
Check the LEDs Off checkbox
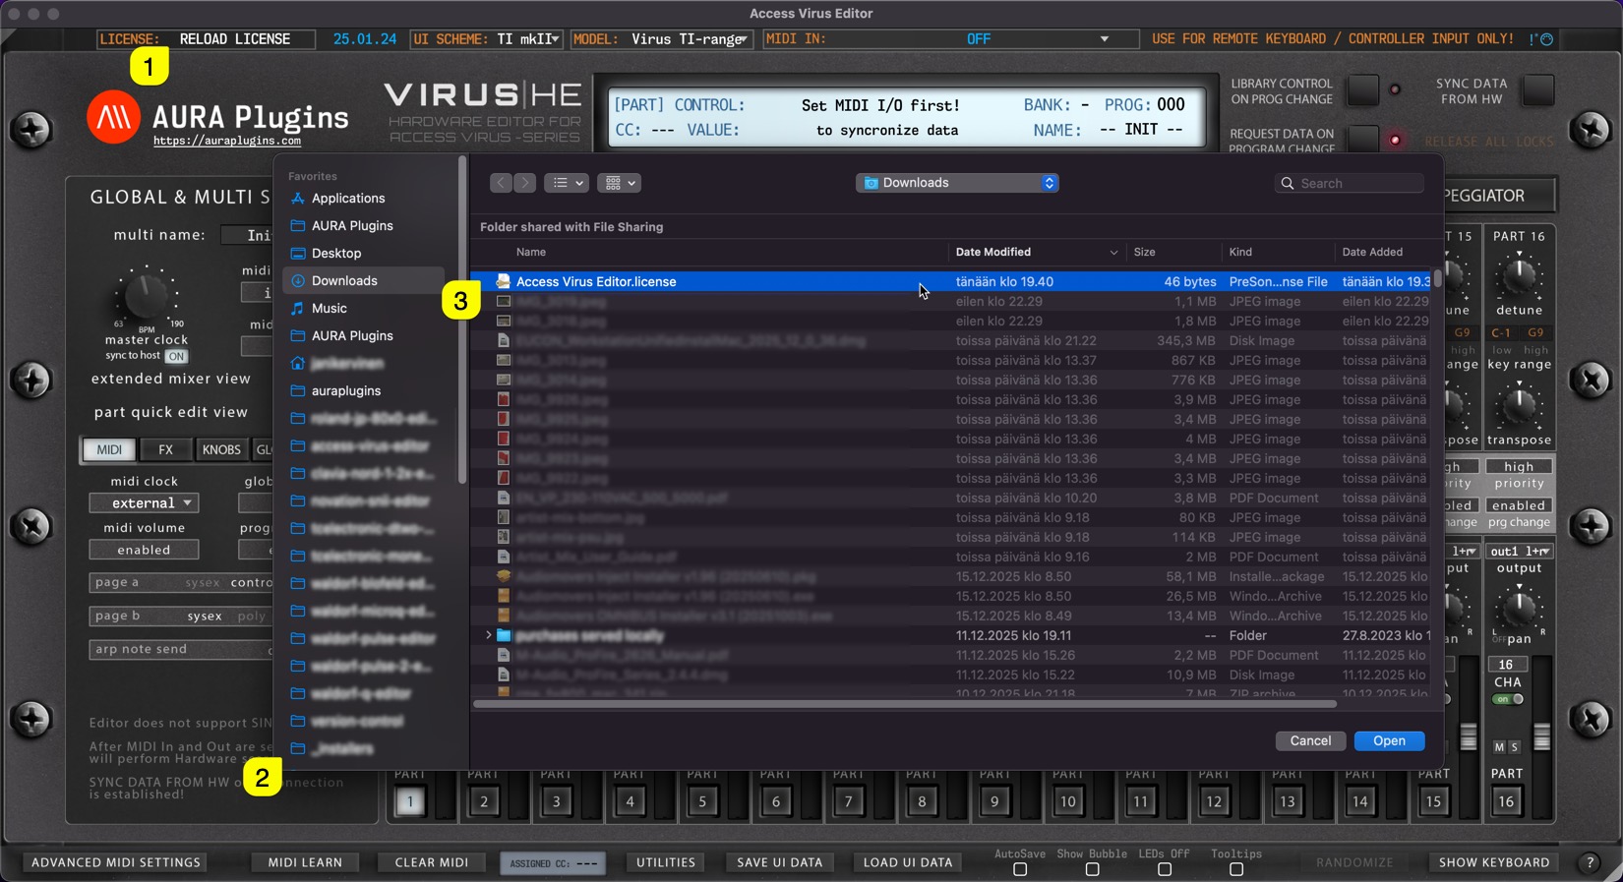pyautogui.click(x=1164, y=869)
